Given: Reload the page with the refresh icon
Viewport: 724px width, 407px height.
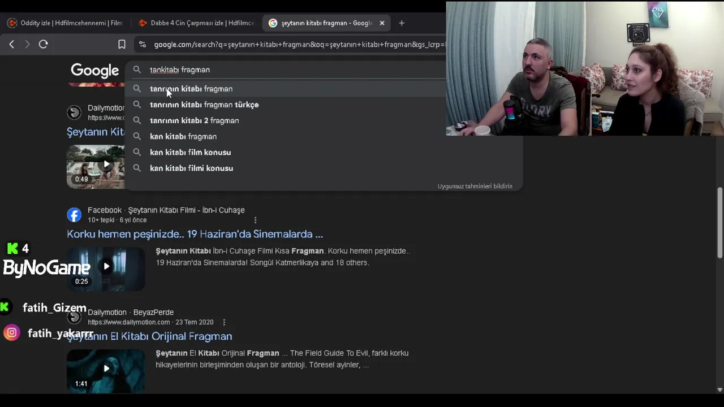Looking at the screenshot, I should [43, 44].
